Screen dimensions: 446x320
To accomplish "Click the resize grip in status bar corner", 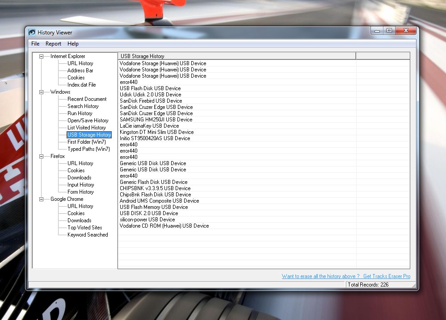I will coord(413,286).
